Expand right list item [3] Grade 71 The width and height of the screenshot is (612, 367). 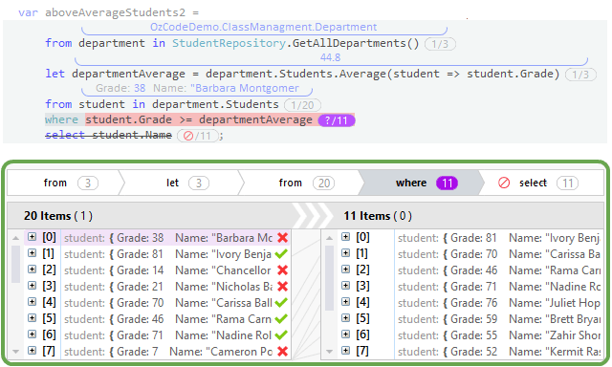click(346, 286)
